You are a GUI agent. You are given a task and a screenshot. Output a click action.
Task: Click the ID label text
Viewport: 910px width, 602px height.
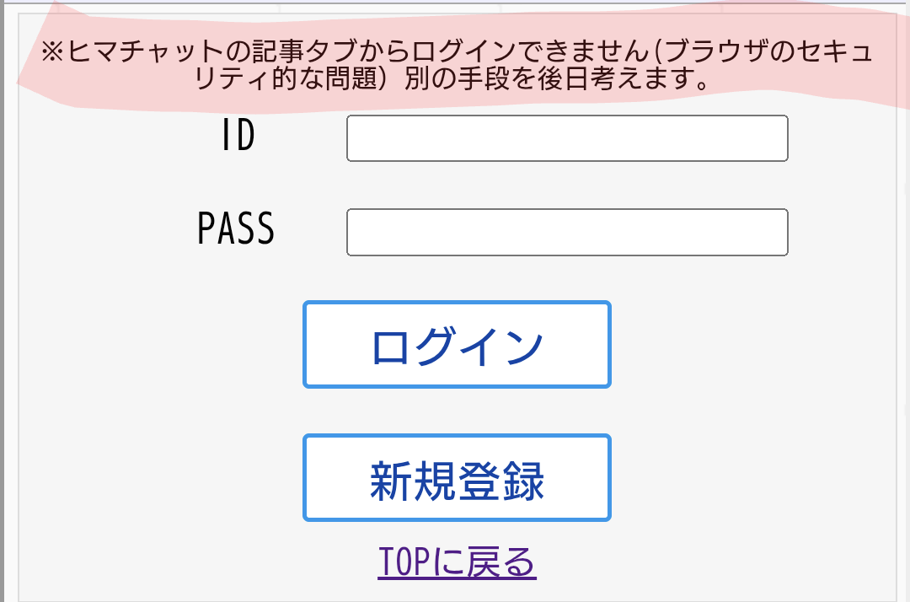(x=238, y=137)
